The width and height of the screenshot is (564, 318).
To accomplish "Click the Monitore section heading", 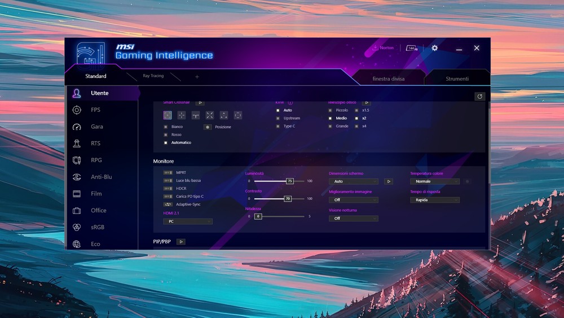I will pos(164,162).
